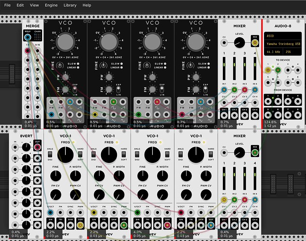Click IN 4 port on the bottom MIXER
Screen dimensions: 306x241
pyautogui.click(x=255, y=200)
